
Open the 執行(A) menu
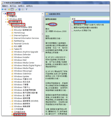point(13,6)
